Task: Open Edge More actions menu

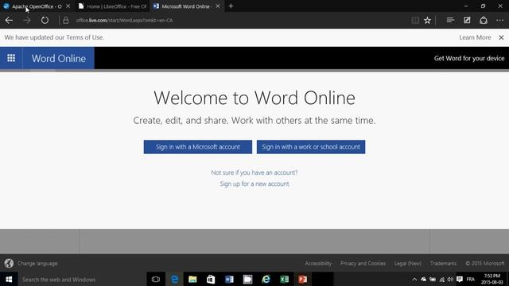Action: click(500, 21)
